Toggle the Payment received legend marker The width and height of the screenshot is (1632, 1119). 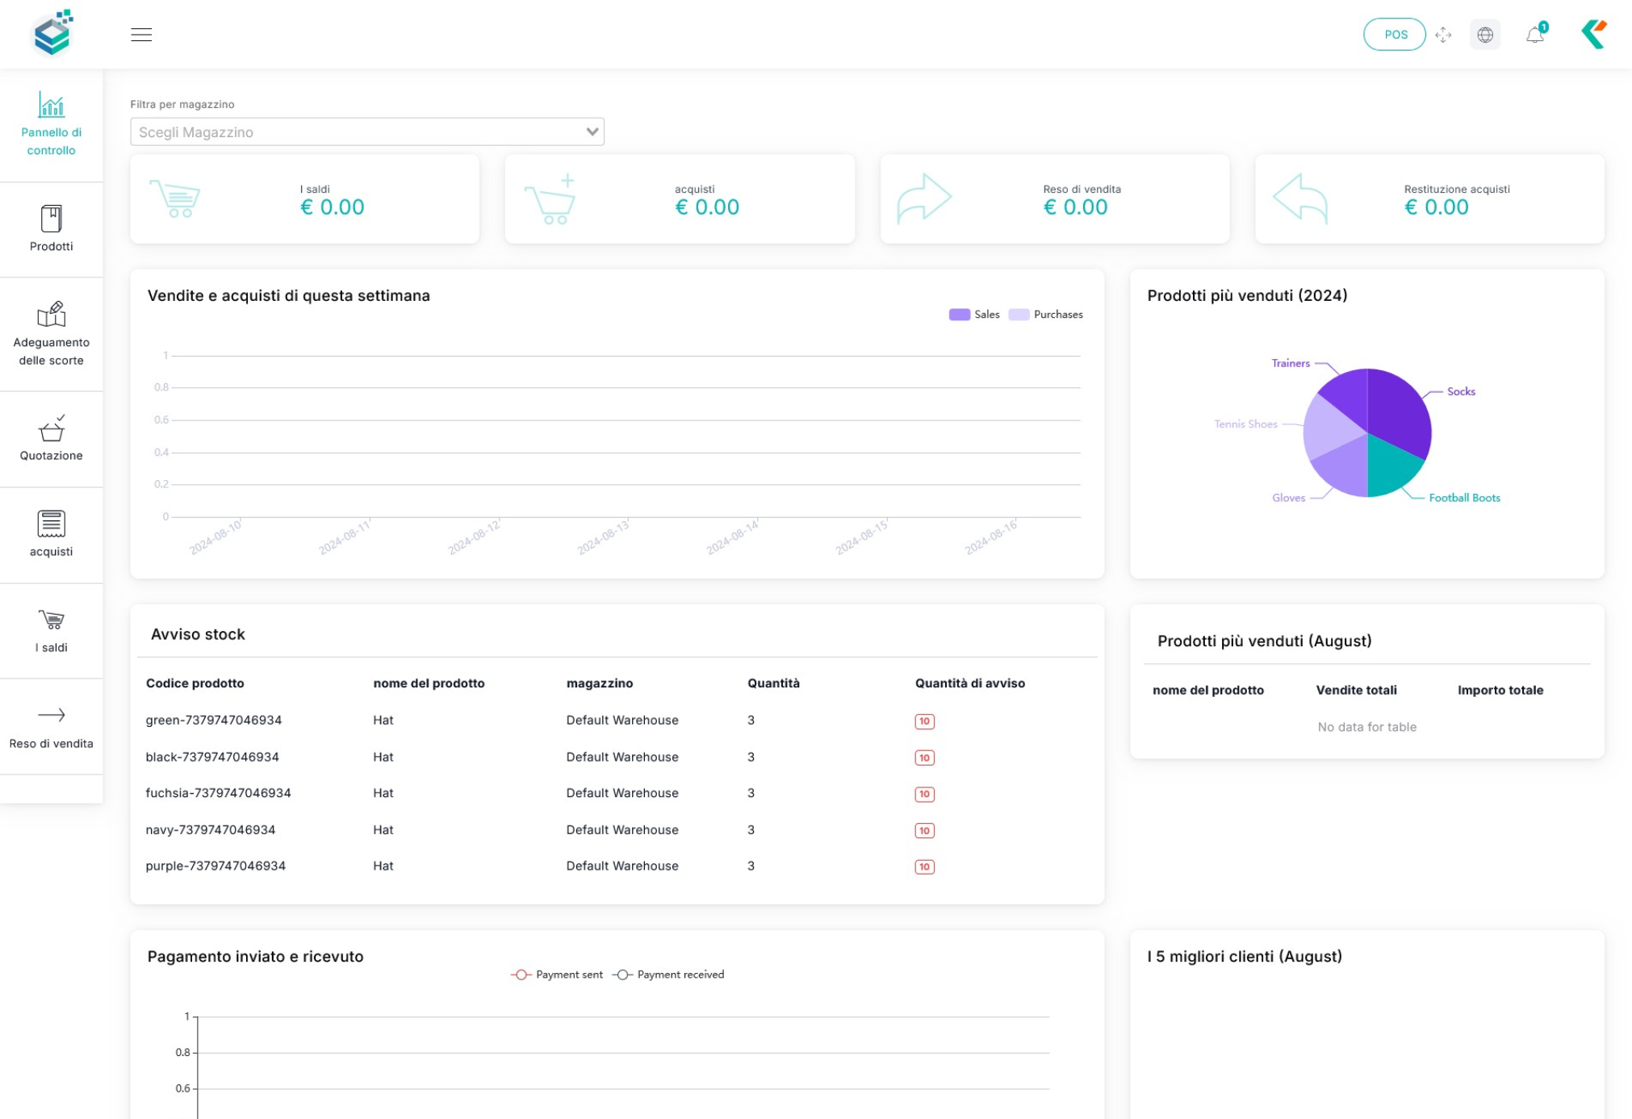(622, 975)
